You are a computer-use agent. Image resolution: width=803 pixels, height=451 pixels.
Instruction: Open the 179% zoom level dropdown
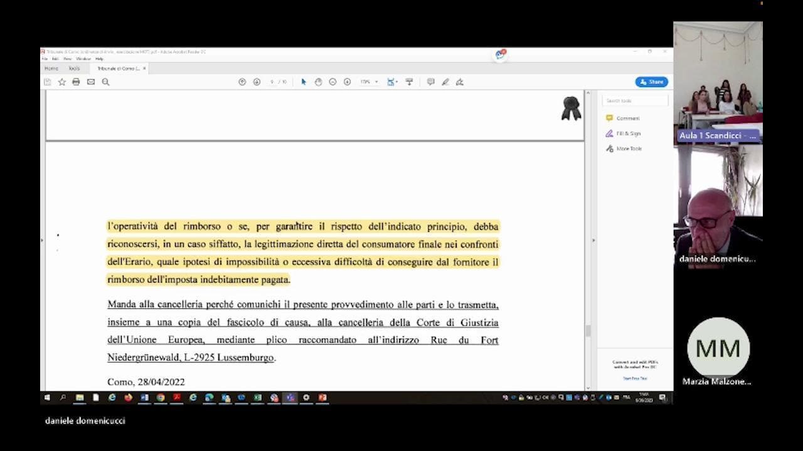369,82
